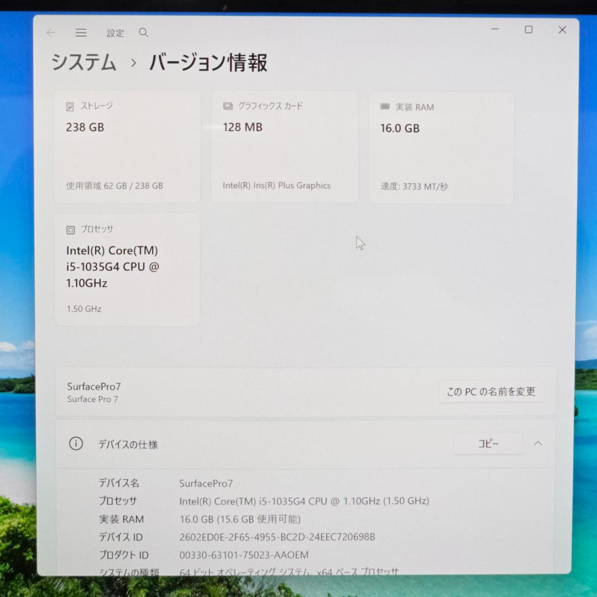Select the device name value SurfacePro7

click(x=206, y=483)
